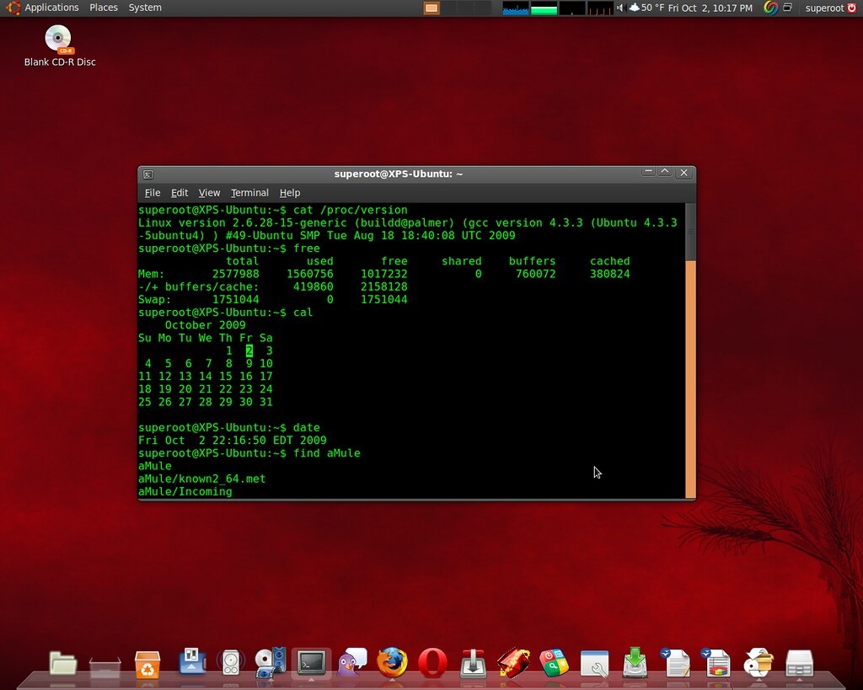Launch the text document writer icon
The image size is (863, 690).
point(676,662)
